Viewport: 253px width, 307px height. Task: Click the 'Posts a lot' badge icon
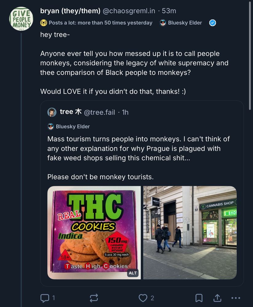(43, 22)
